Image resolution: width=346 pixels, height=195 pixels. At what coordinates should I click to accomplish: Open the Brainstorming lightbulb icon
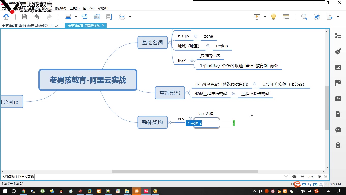pyautogui.click(x=273, y=17)
